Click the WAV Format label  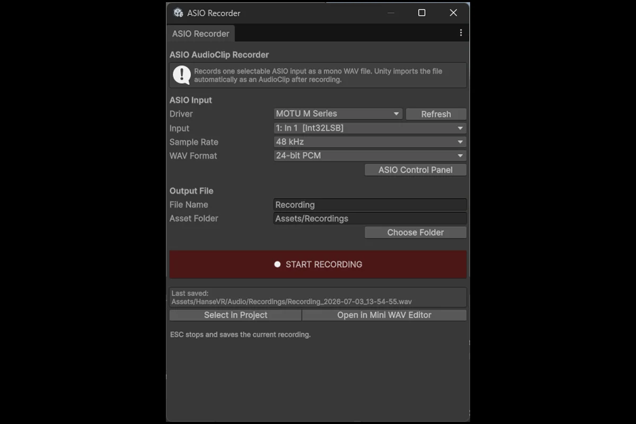click(x=193, y=156)
